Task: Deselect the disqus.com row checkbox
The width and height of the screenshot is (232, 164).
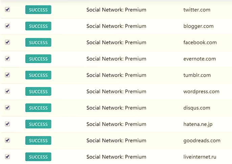Action: click(7, 107)
